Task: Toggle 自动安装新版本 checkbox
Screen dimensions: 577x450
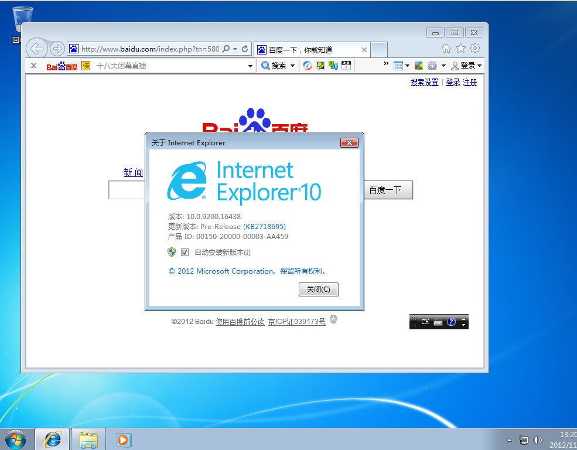Action: pos(185,253)
